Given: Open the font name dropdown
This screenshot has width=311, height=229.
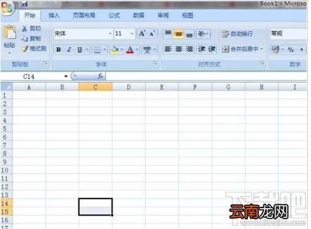Looking at the screenshot, I should tap(110, 34).
